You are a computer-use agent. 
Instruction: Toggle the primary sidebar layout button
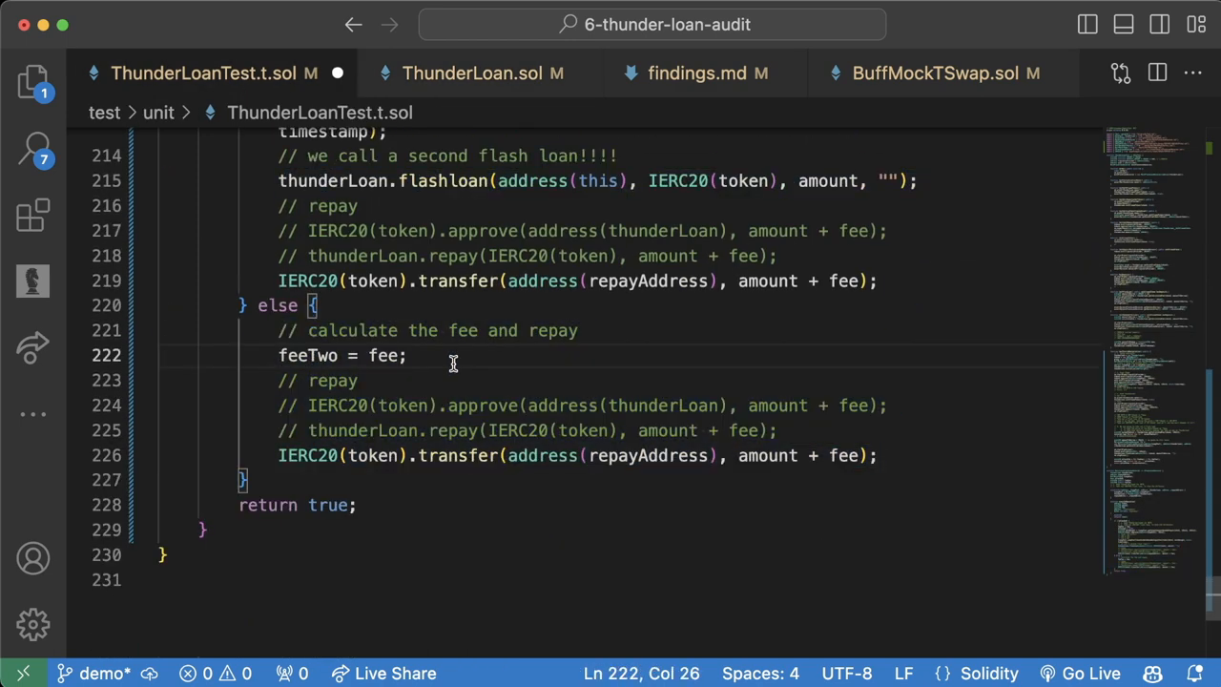pos(1087,25)
